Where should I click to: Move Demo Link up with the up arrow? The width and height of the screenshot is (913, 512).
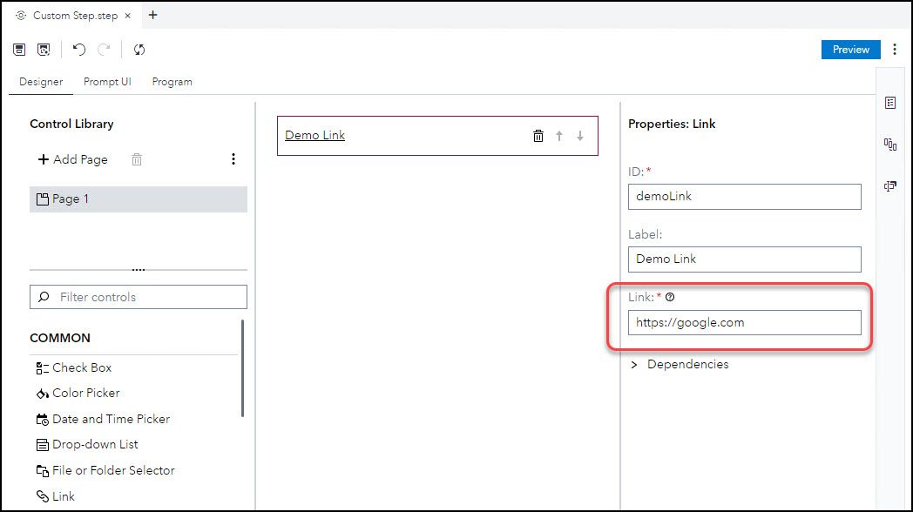click(x=559, y=135)
